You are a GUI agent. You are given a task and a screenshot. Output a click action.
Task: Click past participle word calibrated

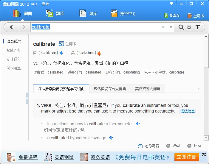pyautogui.click(x=93, y=72)
